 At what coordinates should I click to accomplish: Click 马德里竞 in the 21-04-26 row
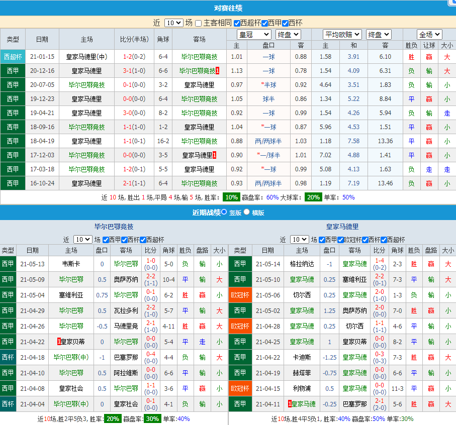[x=126, y=326]
